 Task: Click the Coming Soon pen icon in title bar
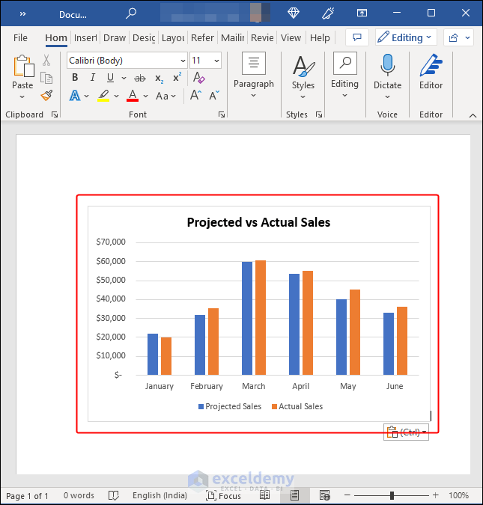click(328, 13)
